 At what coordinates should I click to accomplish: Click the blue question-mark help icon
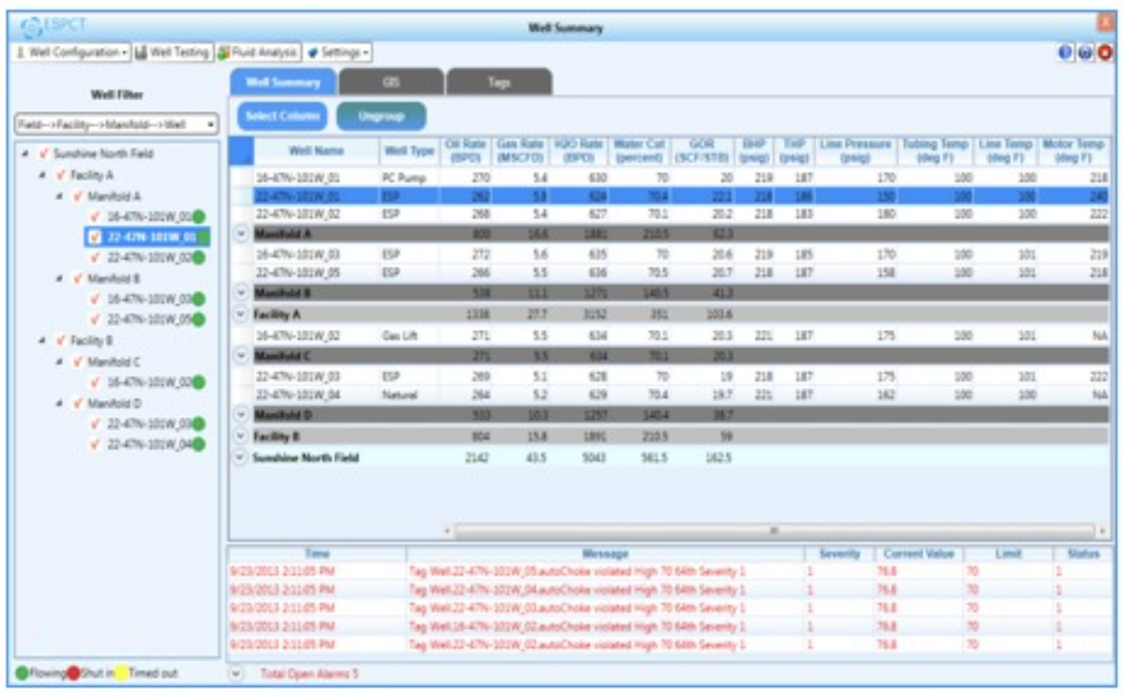(1065, 52)
